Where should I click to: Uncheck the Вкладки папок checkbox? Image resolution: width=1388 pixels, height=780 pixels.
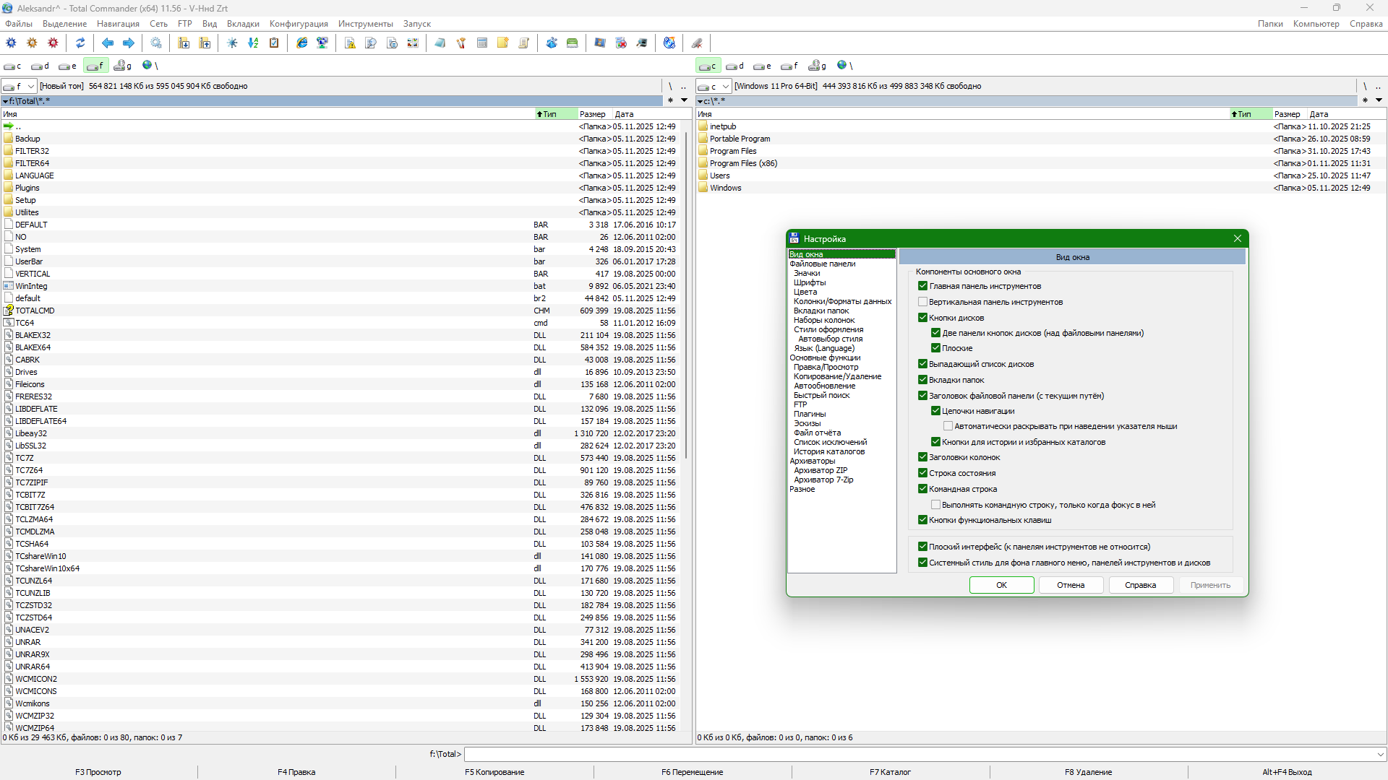click(x=922, y=380)
